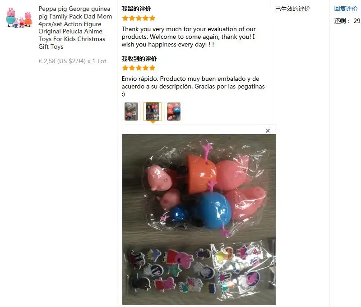Click the 我收到的评价 heading
The height and width of the screenshot is (307, 361).
click(x=139, y=59)
